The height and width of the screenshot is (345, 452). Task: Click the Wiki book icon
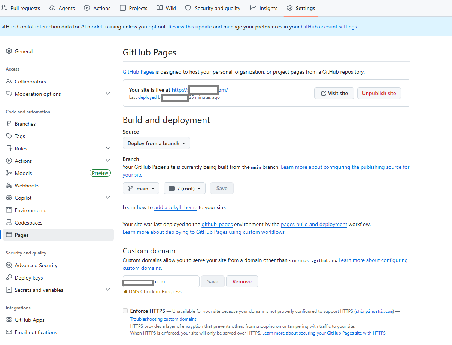pyautogui.click(x=160, y=8)
